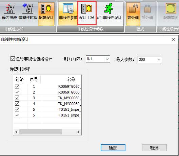Open the 静力推覆 pushover analysis tool
Image resolution: width=179 pixels, height=156 pixels.
point(9,12)
